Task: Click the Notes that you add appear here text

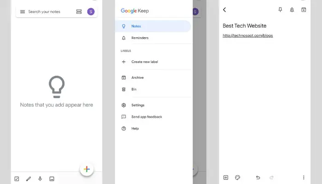Action: point(57,105)
